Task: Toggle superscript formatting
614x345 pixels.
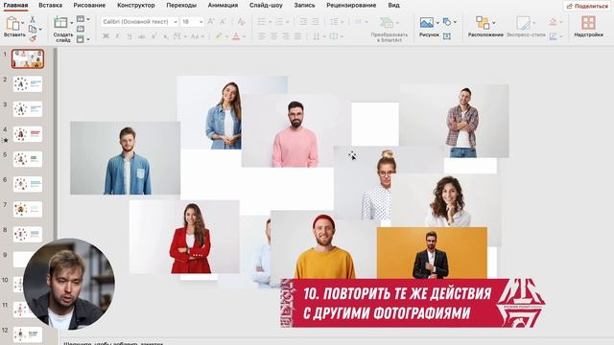Action: pyautogui.click(x=153, y=36)
